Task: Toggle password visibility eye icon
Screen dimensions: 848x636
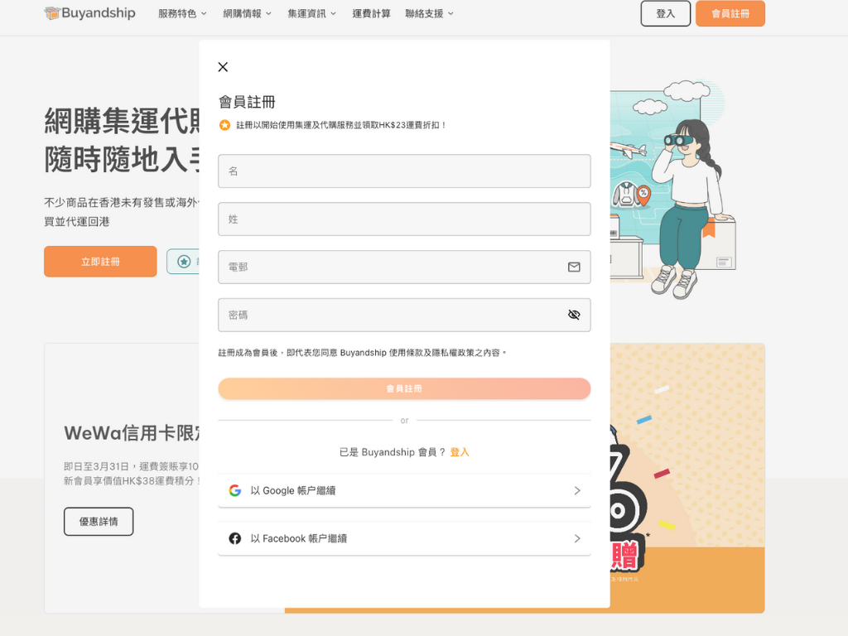Action: [x=574, y=315]
